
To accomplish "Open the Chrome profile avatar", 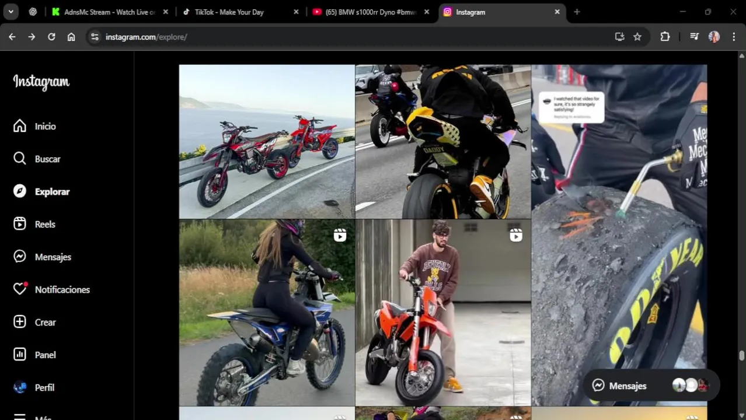I will coord(714,37).
